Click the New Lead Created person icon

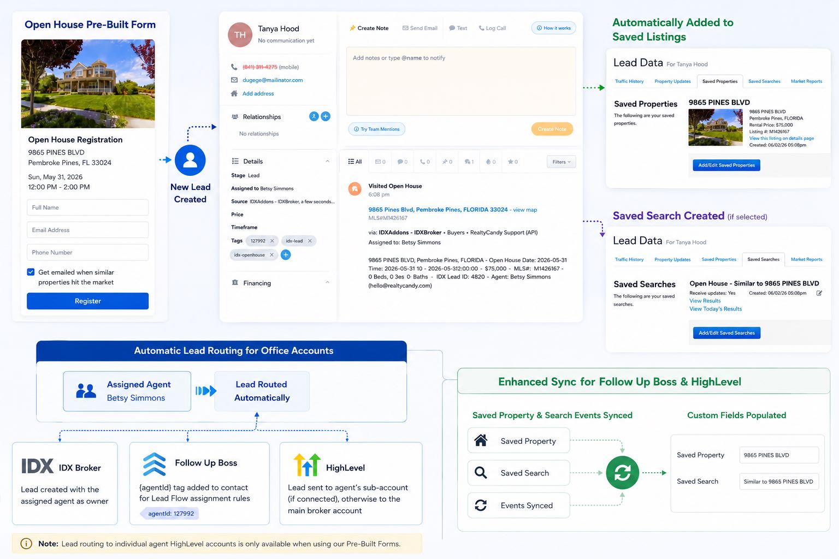(190, 160)
